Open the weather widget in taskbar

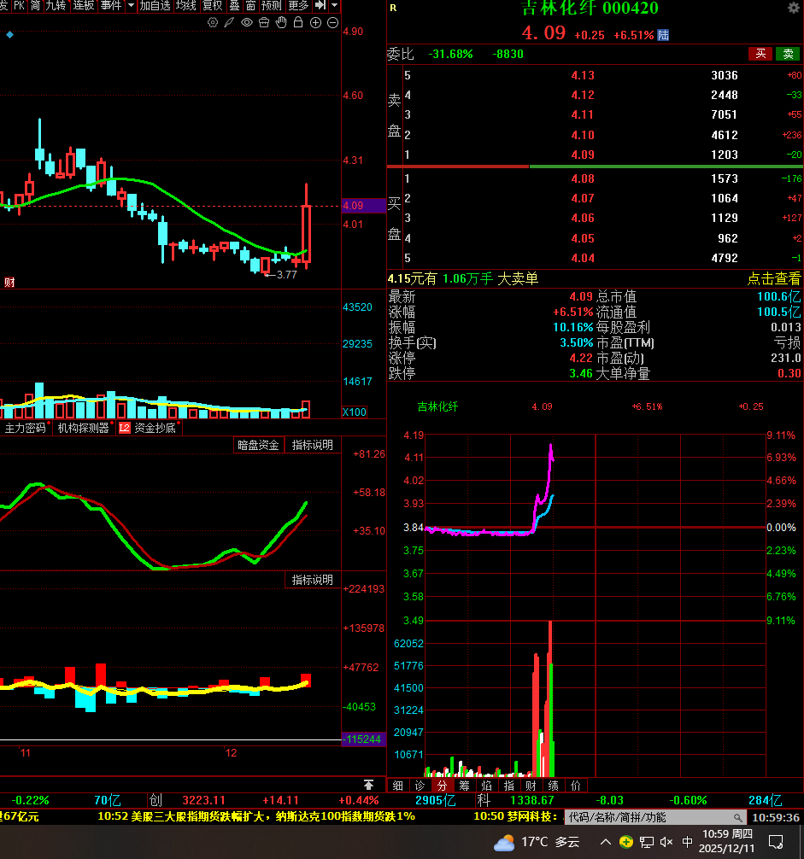coord(537,842)
